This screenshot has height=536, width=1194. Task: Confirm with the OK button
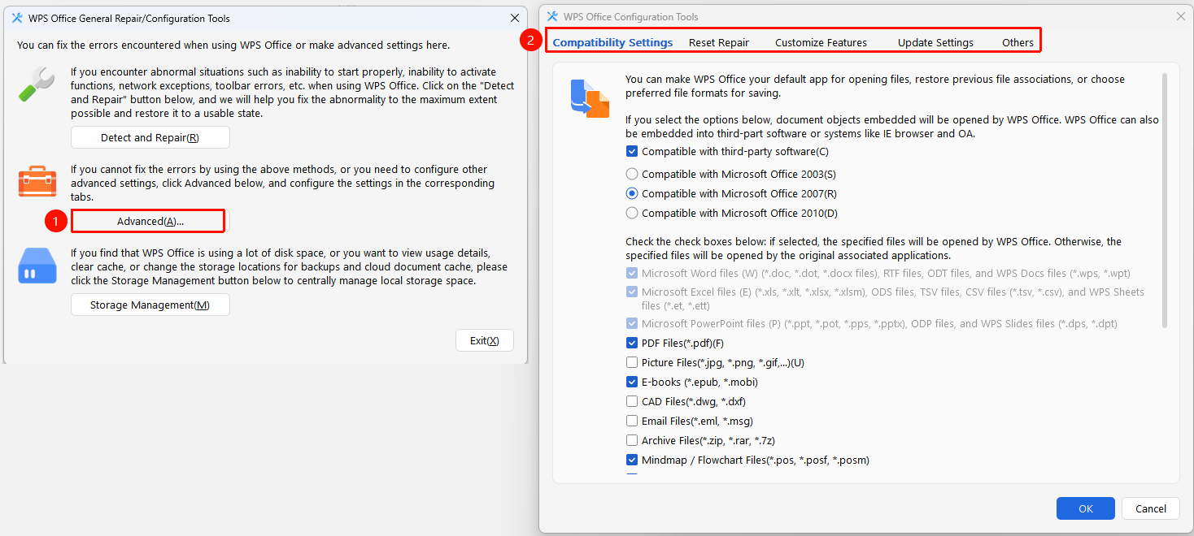point(1086,508)
